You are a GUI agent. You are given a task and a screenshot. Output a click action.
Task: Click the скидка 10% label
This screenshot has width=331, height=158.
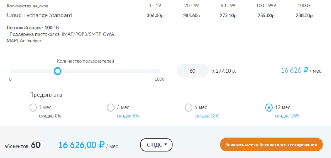click(x=207, y=116)
